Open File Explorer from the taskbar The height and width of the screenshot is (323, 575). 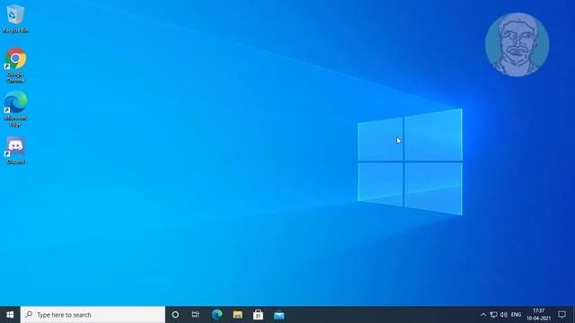click(x=237, y=315)
